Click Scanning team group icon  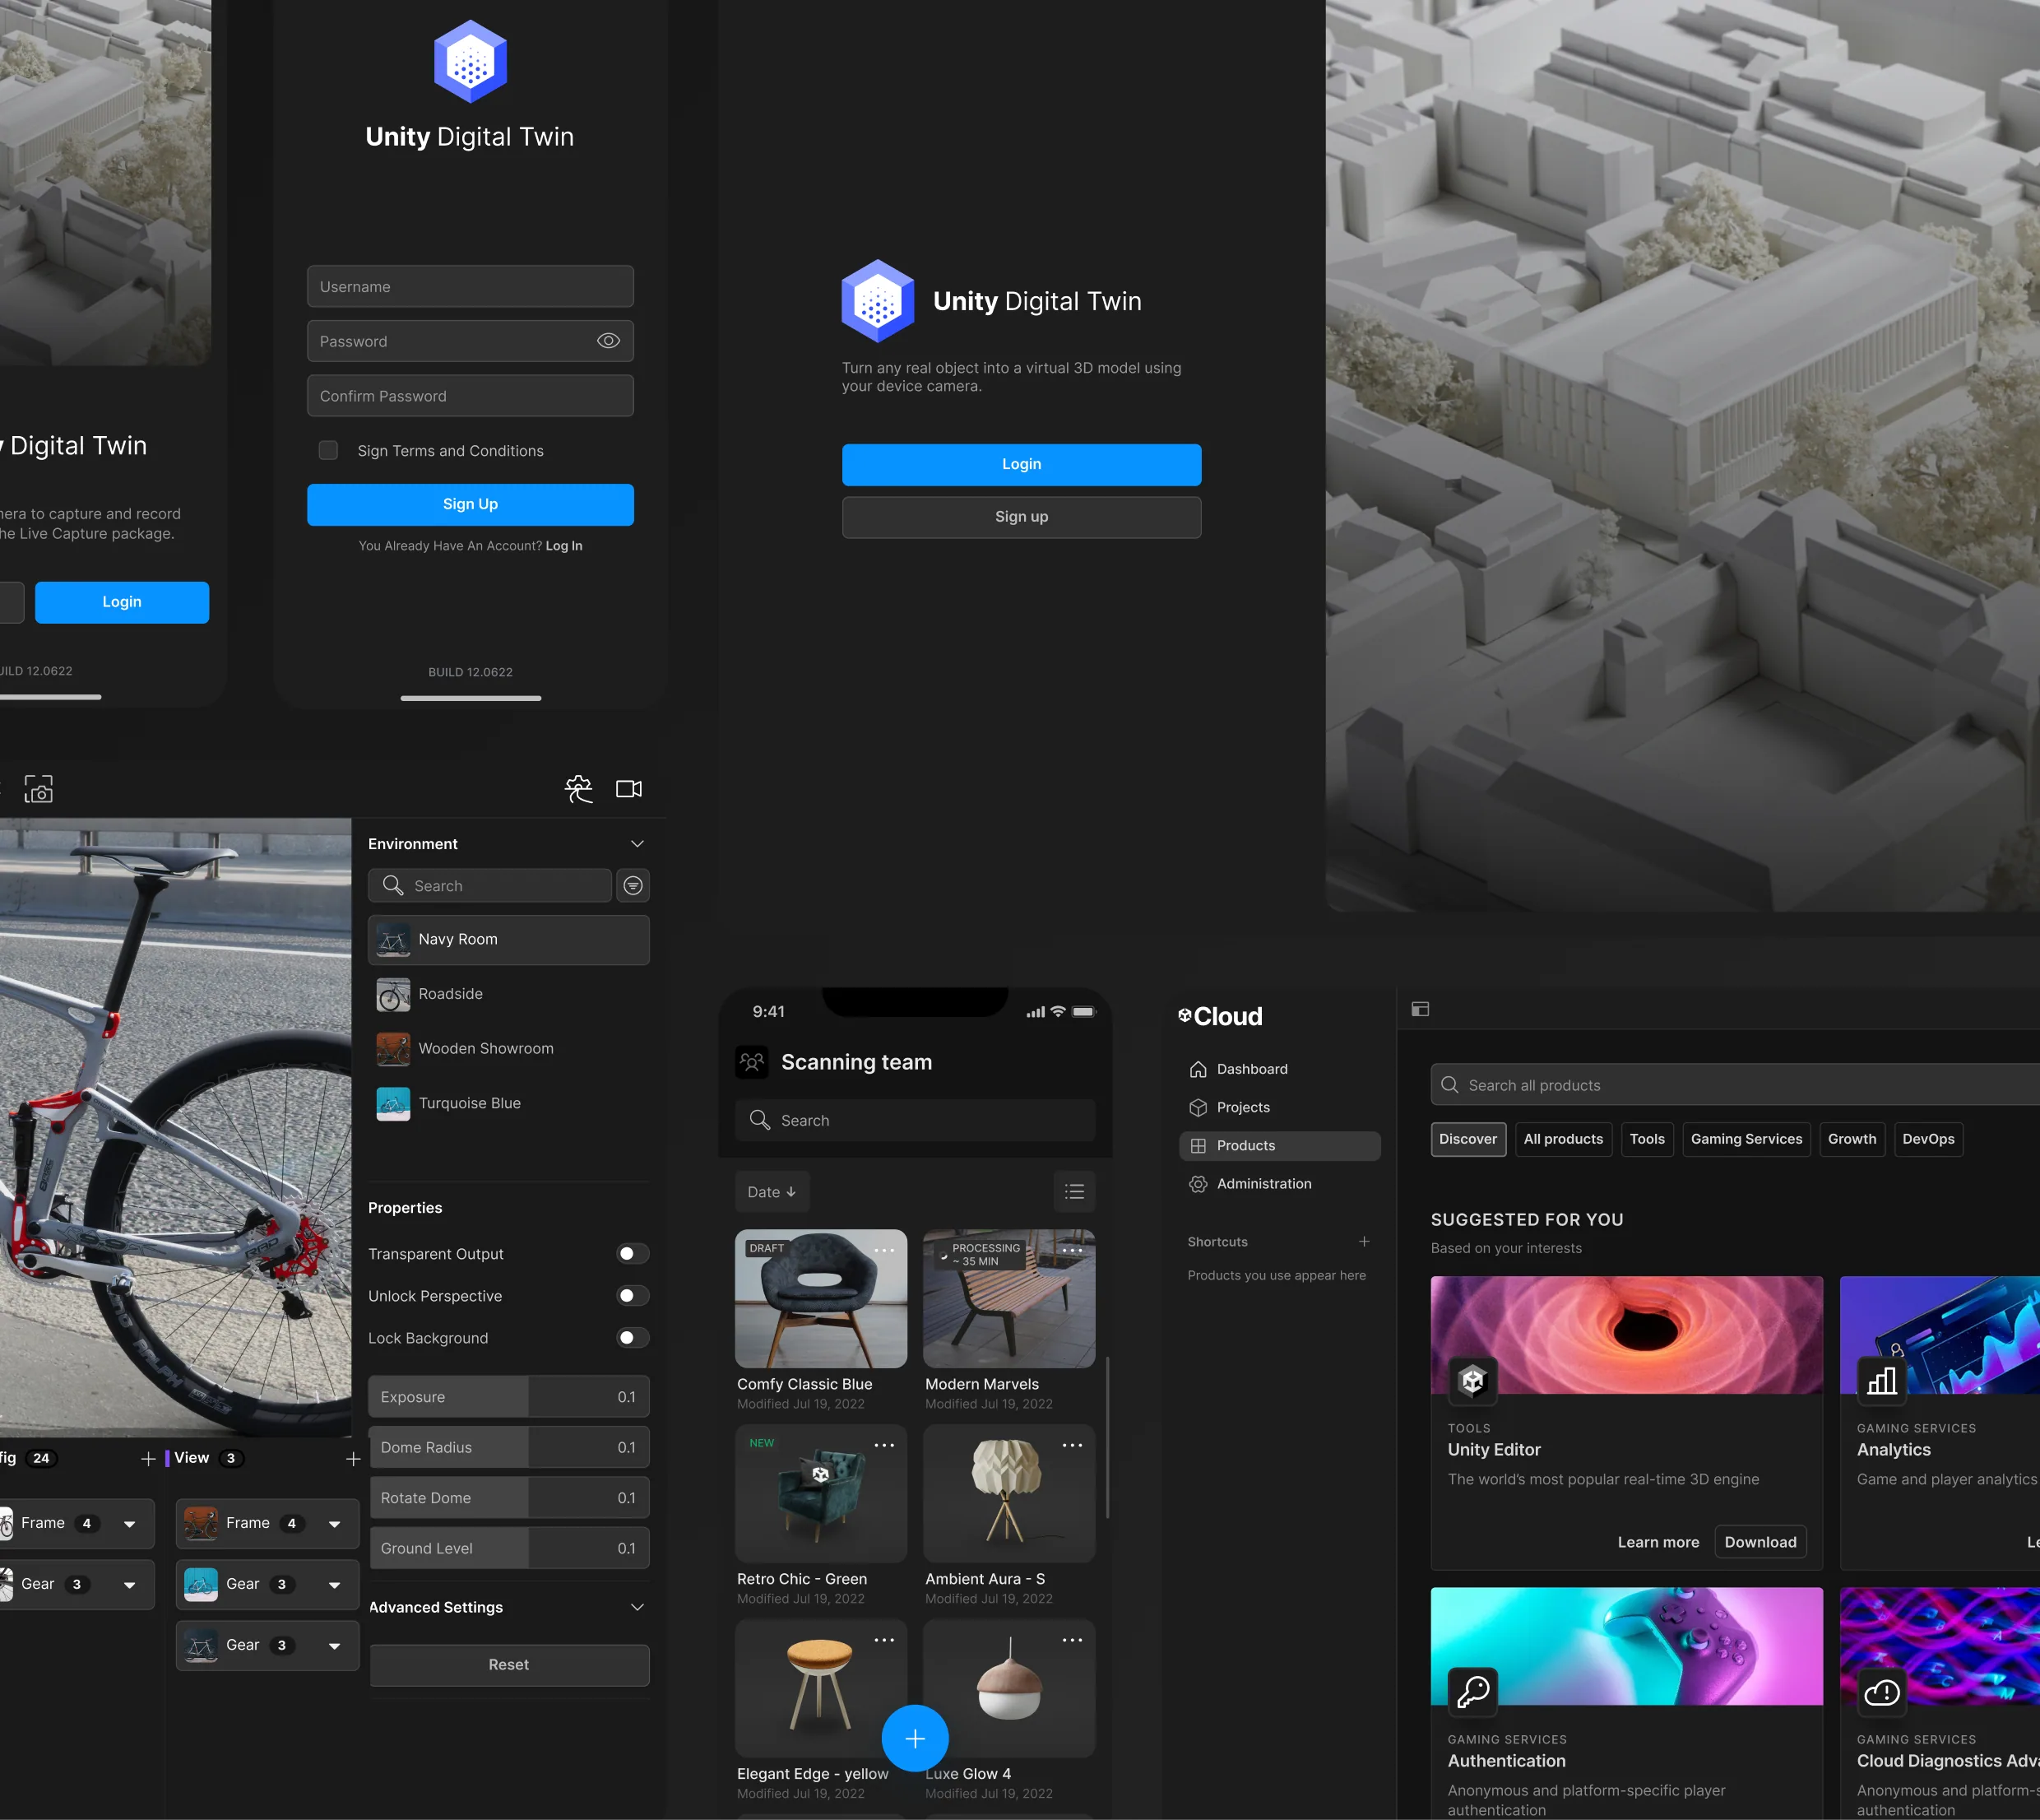point(752,1062)
